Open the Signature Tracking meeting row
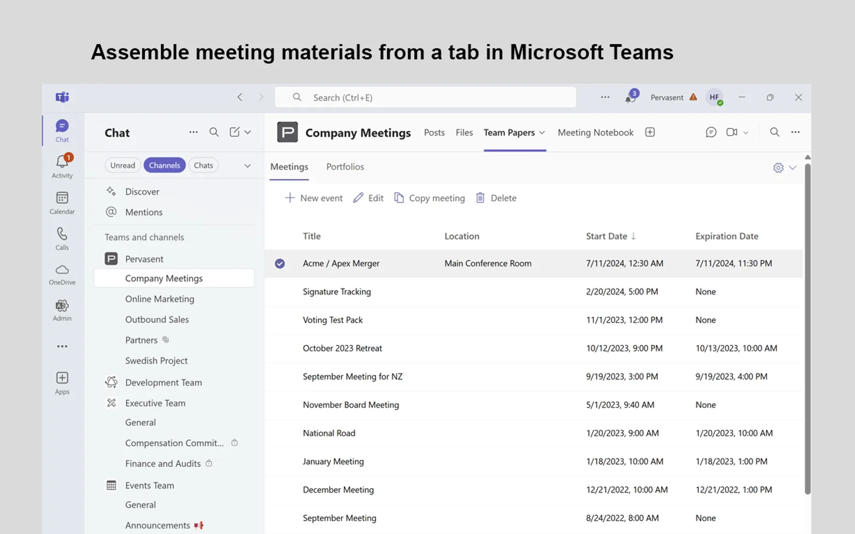855x534 pixels. point(533,292)
